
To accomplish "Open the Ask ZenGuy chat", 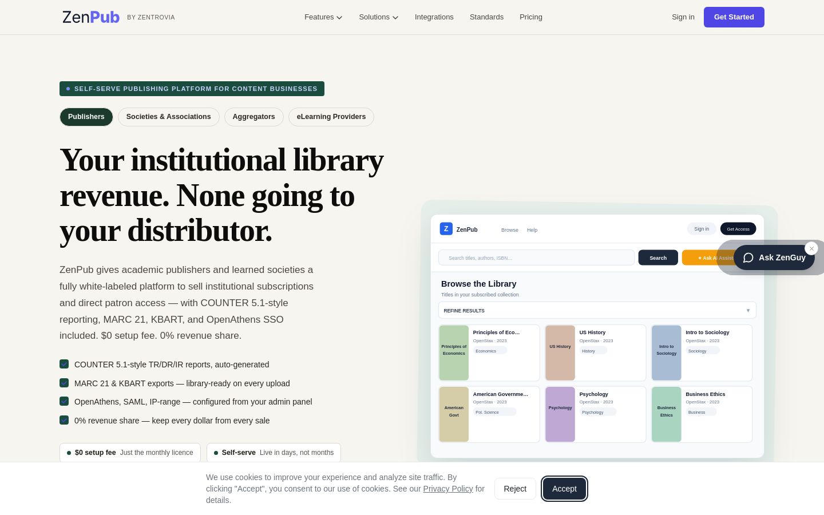I will [774, 257].
